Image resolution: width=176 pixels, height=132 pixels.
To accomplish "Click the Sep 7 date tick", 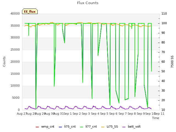I will point(123,114).
